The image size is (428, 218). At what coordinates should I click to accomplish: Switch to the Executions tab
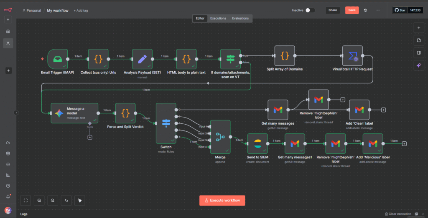click(218, 18)
